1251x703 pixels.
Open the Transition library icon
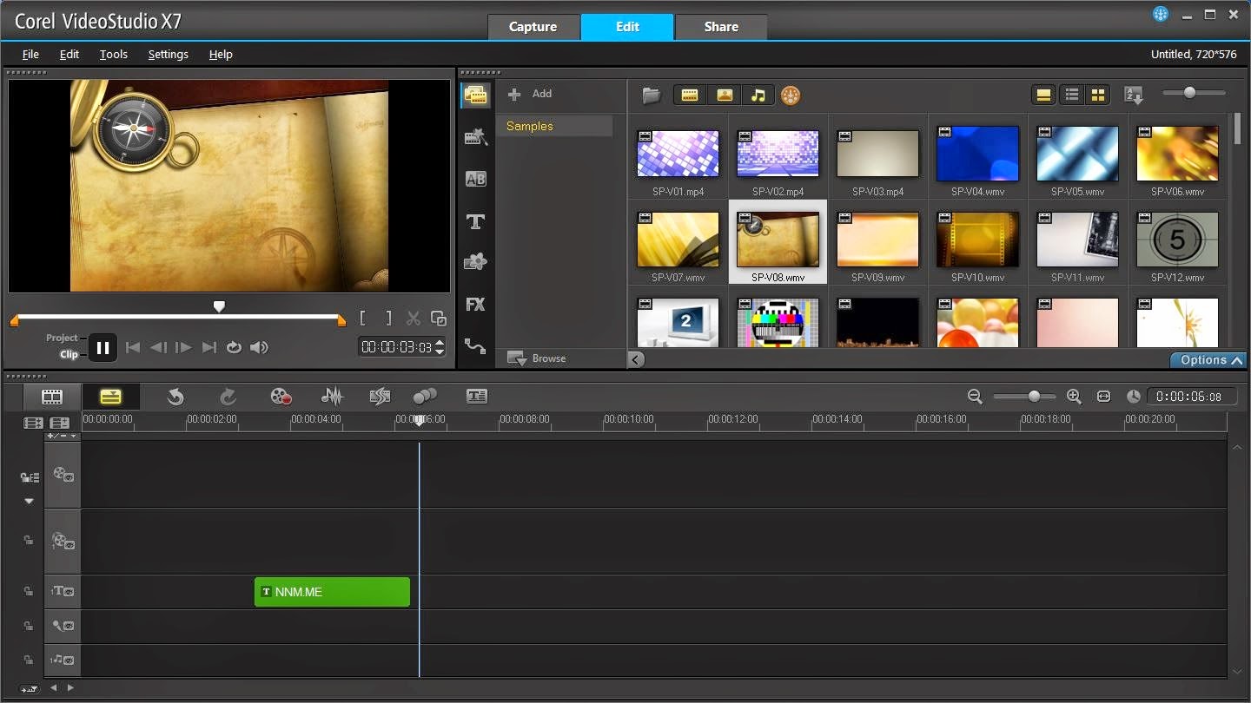475,180
